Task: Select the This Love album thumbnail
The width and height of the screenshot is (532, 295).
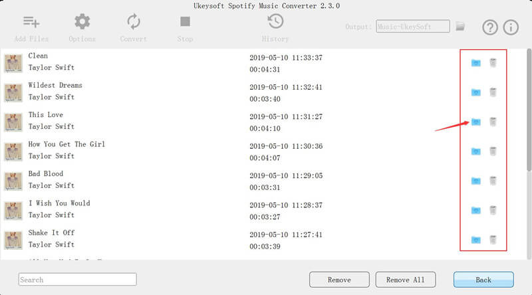Action: click(x=13, y=122)
